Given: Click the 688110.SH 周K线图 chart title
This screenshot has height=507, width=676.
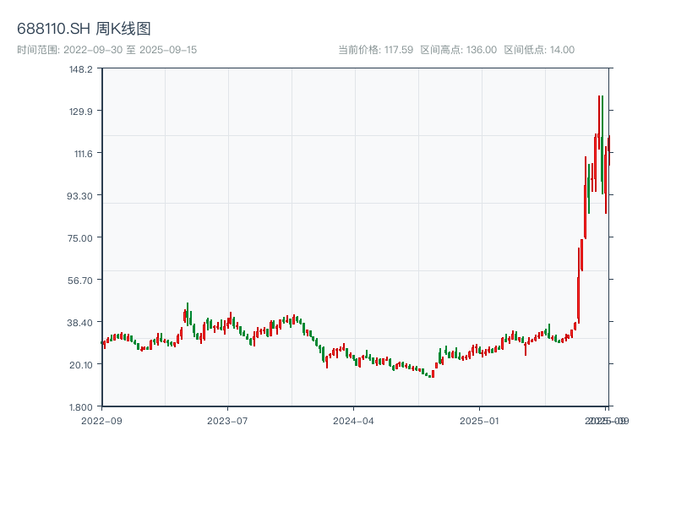Looking at the screenshot, I should pyautogui.click(x=84, y=29).
